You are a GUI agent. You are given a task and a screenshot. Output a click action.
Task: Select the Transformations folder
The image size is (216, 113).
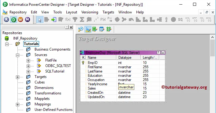coord(48,93)
